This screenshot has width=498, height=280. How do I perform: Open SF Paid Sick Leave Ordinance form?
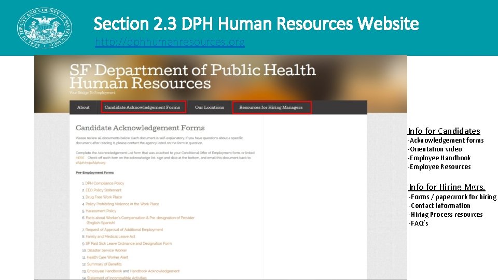[129, 244]
